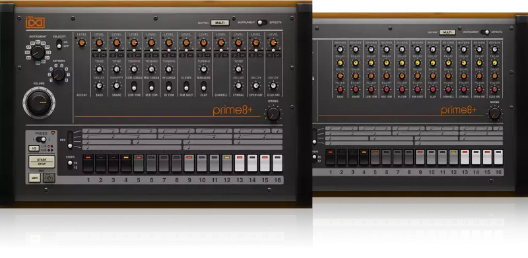This screenshot has height=258, width=528.
Task: Click the Clap Tuning knob
Action: click(203, 69)
